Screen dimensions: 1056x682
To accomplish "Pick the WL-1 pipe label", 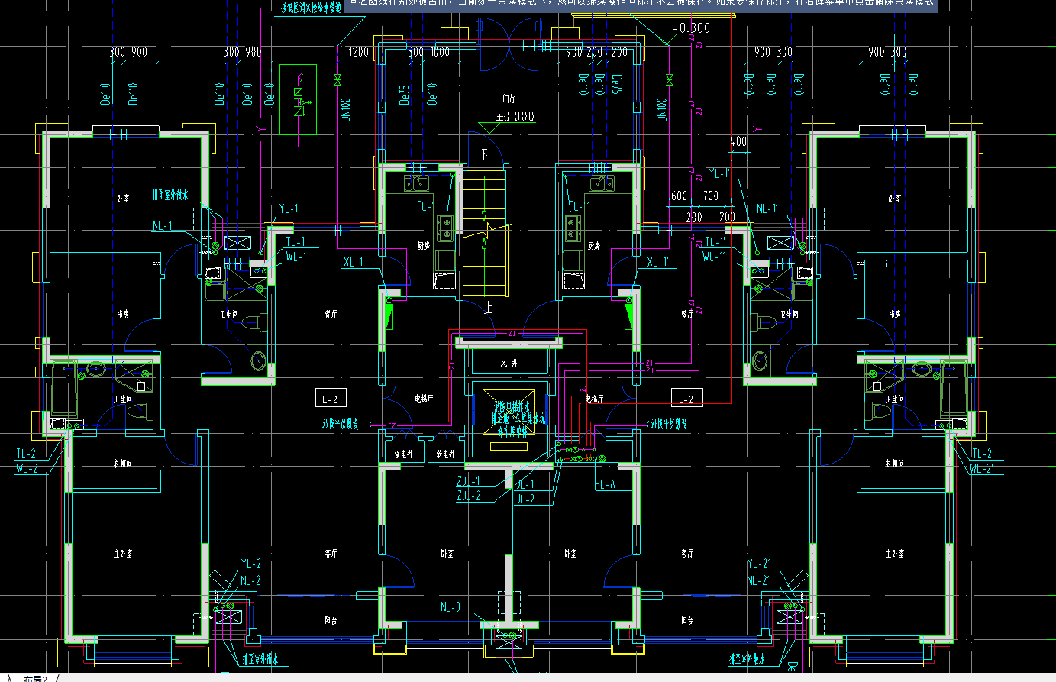I will (x=296, y=257).
